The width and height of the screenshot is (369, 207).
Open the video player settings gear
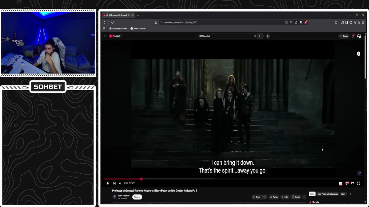point(347,183)
